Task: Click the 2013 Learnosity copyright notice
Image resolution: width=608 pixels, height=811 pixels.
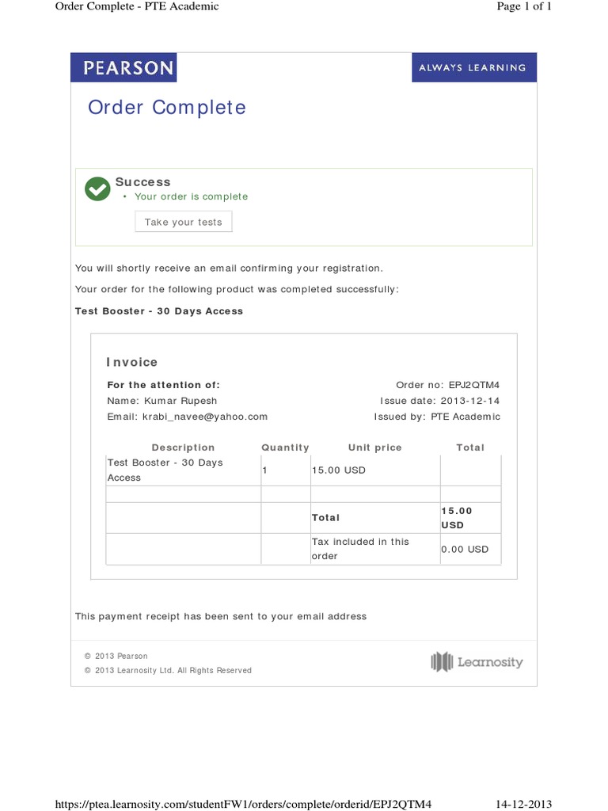Action: coord(168,671)
